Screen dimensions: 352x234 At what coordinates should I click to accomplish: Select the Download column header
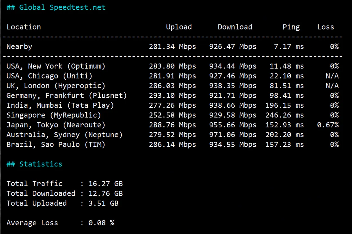tap(235, 27)
